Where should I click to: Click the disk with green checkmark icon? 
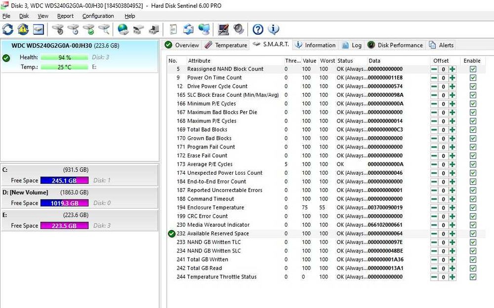89,29
